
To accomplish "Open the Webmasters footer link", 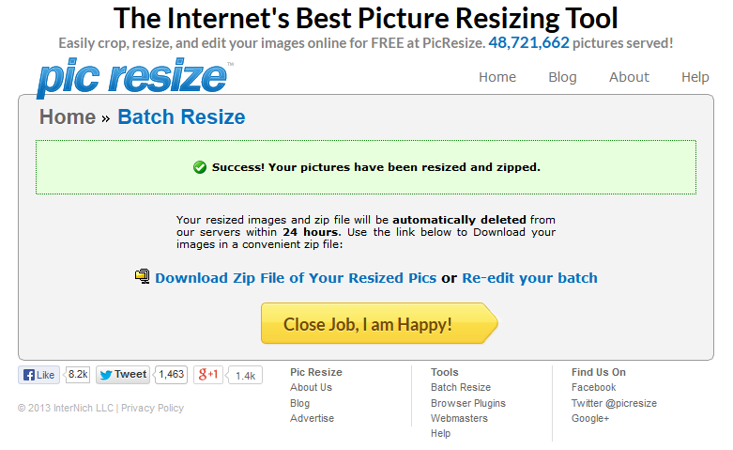I will [459, 418].
